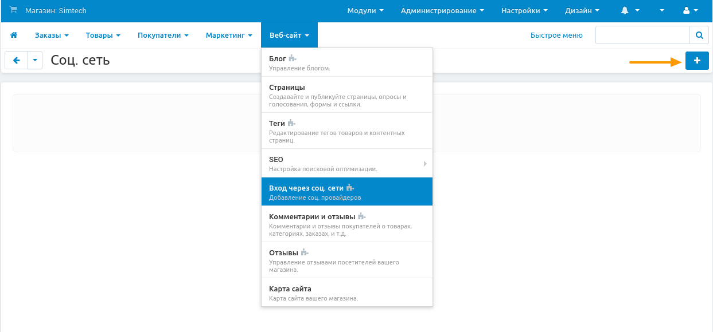Select Блог from Веб-сайт menu
This screenshot has width=713, height=332.
click(278, 58)
